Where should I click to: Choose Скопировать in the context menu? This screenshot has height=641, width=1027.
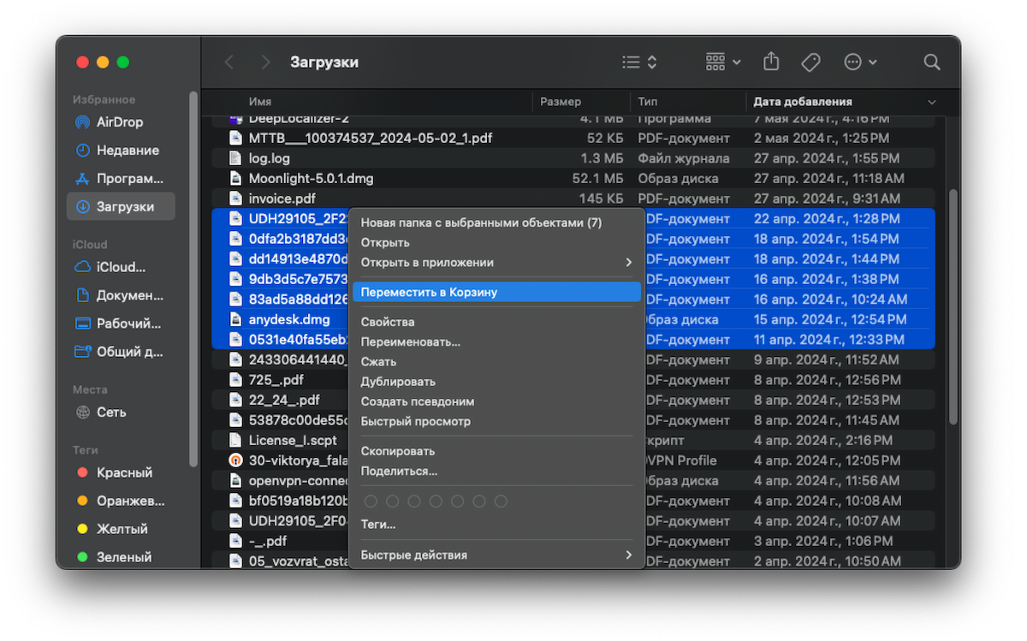[x=496, y=451]
